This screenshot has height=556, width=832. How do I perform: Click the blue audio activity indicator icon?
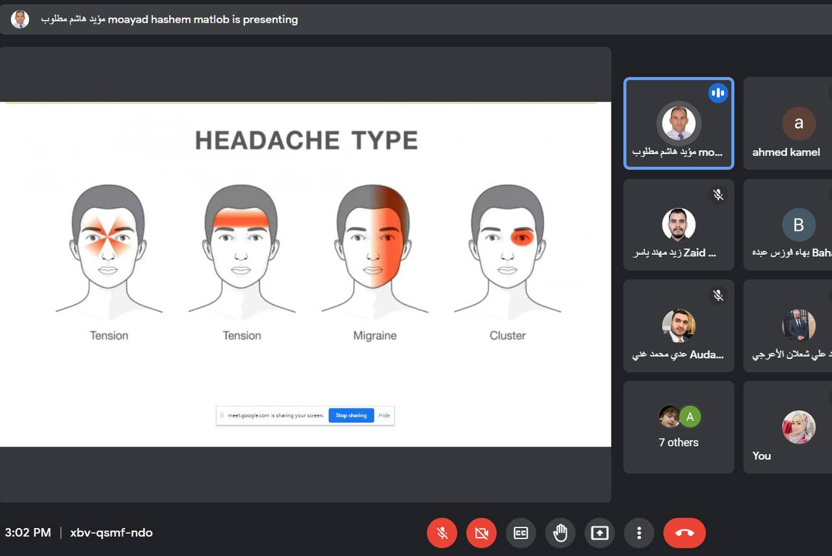[x=718, y=93]
